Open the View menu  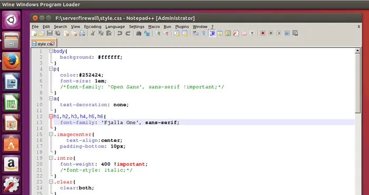[75, 26]
